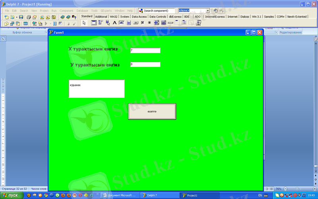Open the File menu

pyautogui.click(x=7, y=11)
